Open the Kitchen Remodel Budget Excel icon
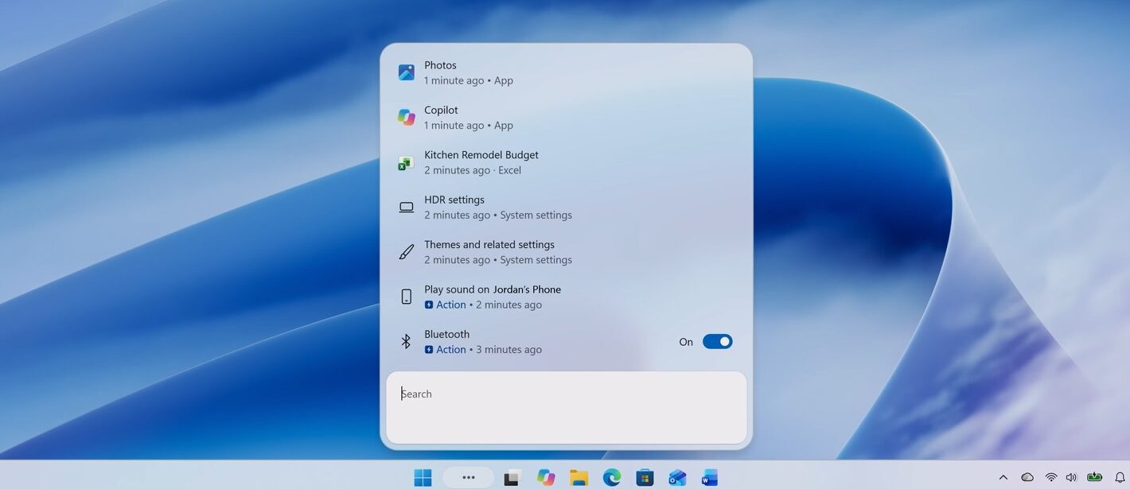The image size is (1130, 489). [406, 163]
